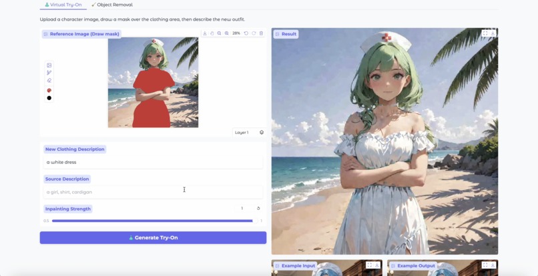Switch to the Object Removal tab

pos(112,5)
